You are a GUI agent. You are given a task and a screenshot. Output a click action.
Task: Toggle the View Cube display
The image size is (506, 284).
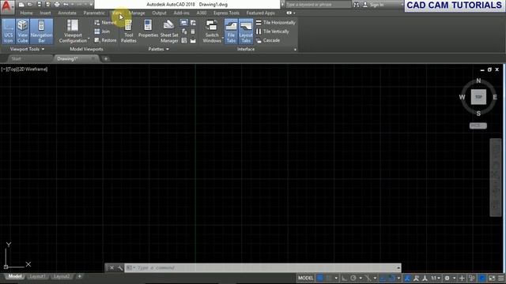(23, 32)
